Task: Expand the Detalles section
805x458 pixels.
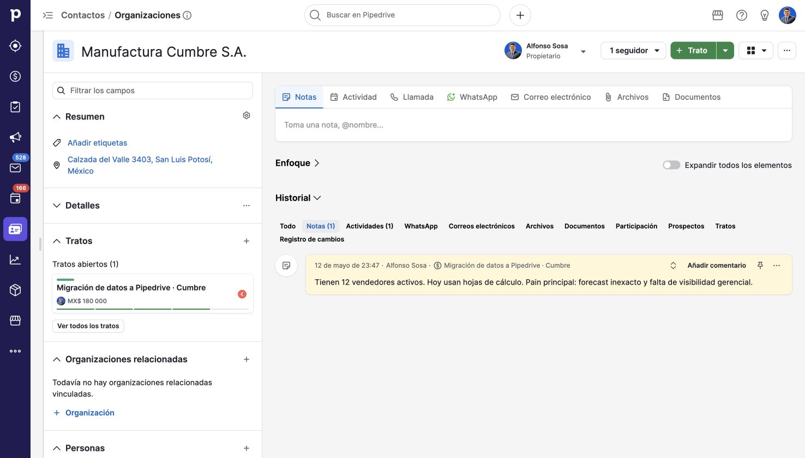Action: click(57, 206)
